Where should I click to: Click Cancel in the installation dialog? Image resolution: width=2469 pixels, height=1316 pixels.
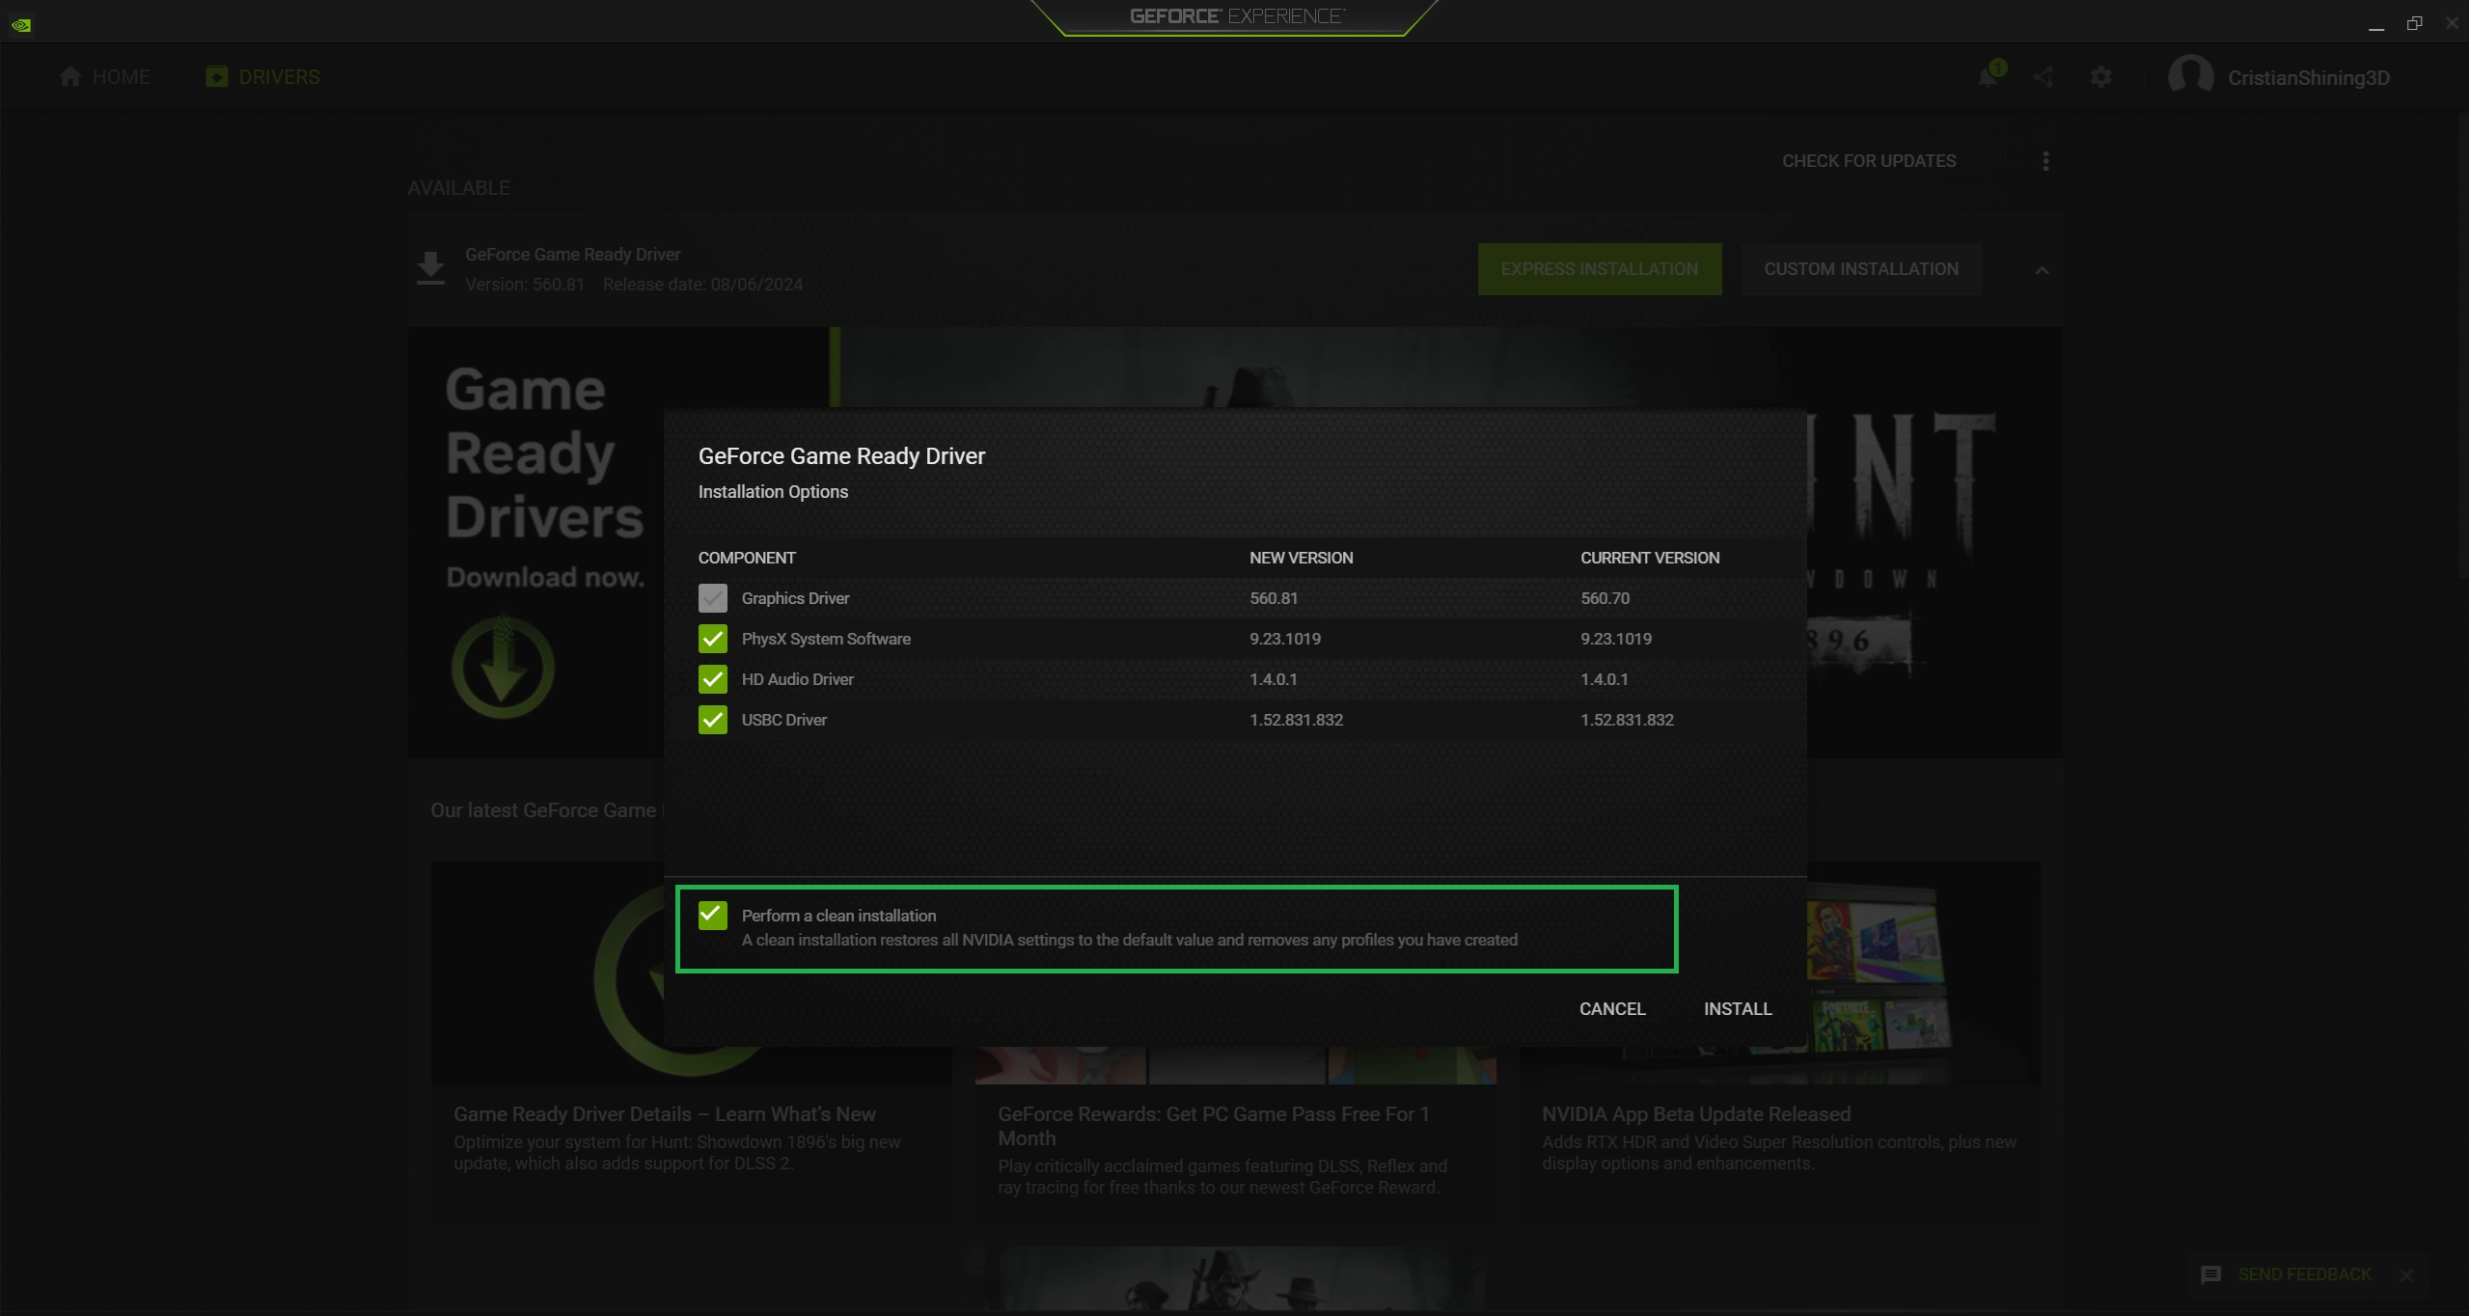(1612, 1008)
